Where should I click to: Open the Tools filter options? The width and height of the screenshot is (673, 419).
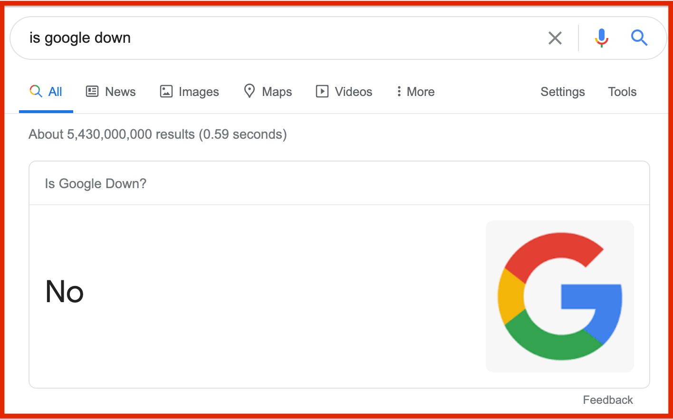coord(622,92)
